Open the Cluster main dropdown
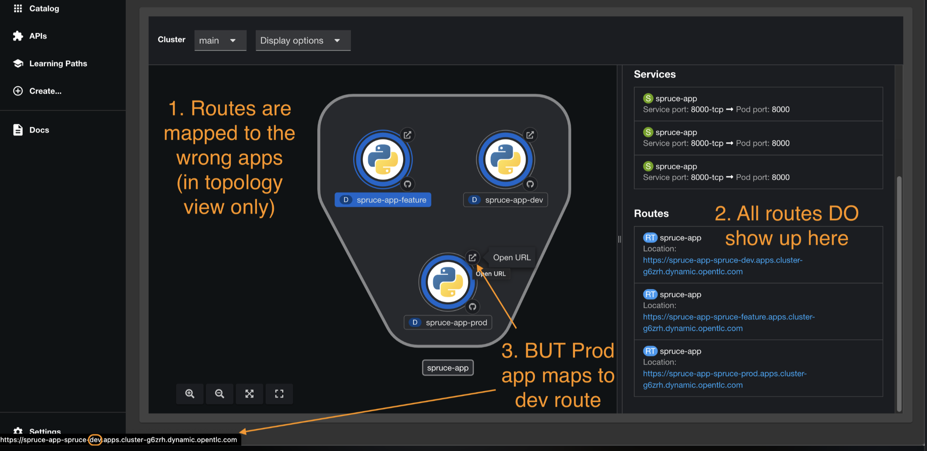 (220, 40)
